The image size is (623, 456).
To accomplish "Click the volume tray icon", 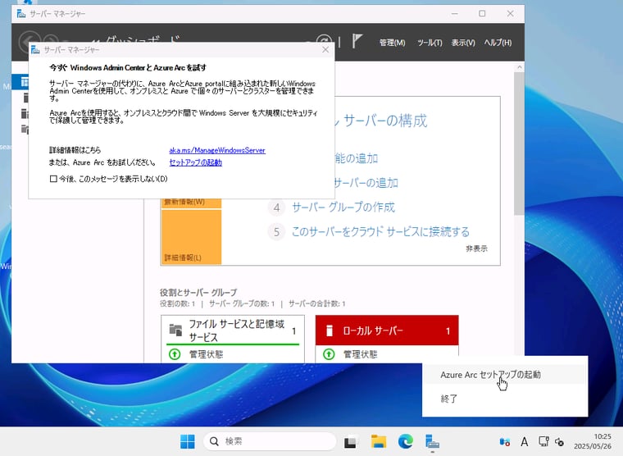I will pos(559,442).
